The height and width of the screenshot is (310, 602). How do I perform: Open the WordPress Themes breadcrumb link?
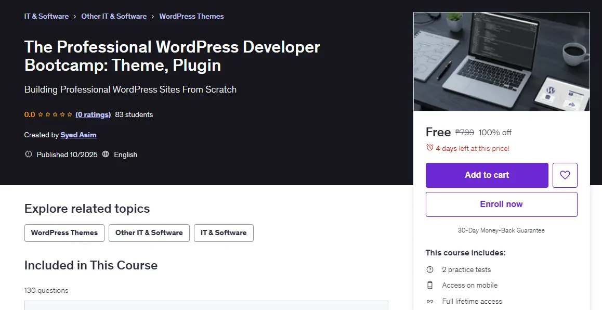[x=192, y=16]
